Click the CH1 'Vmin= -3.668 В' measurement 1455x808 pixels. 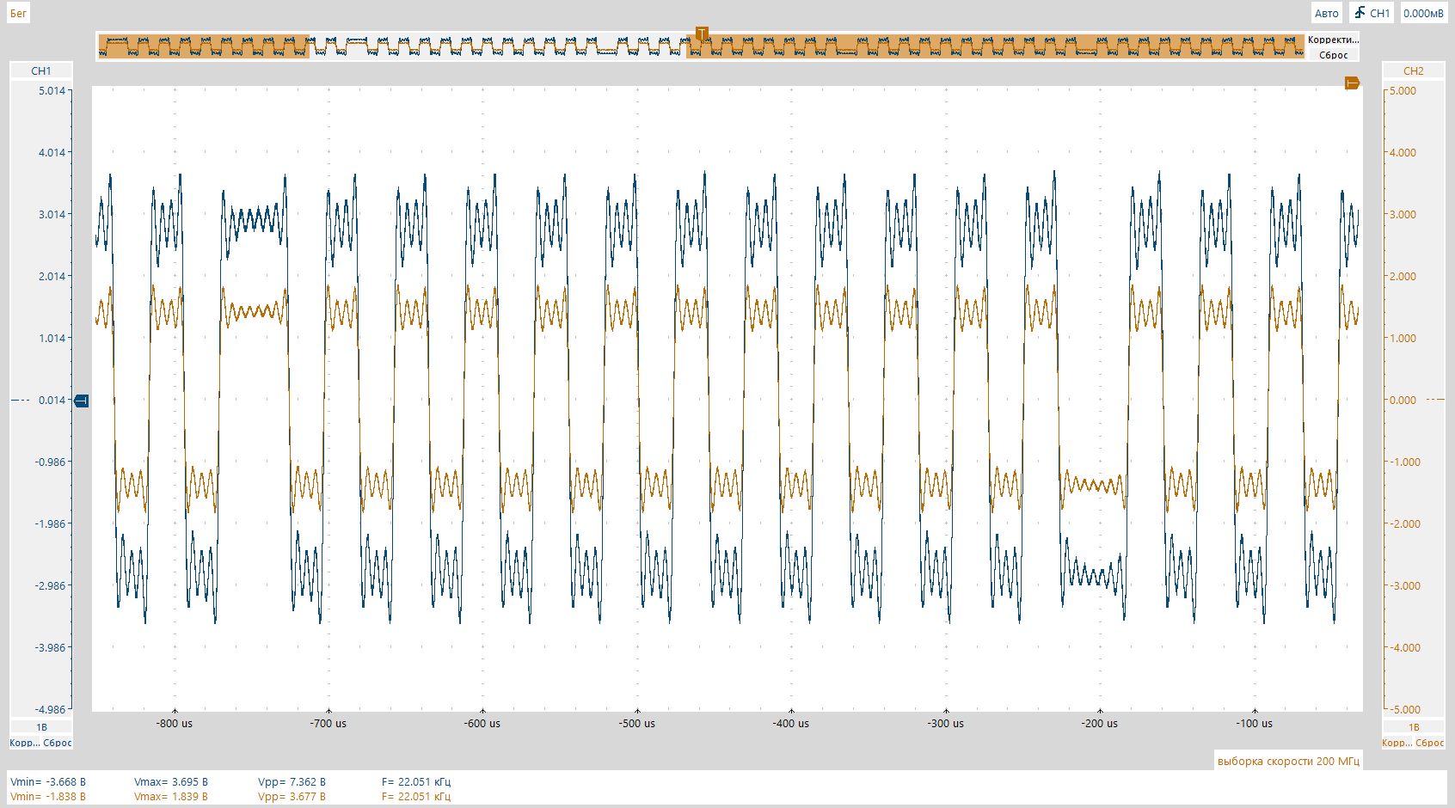[48, 781]
